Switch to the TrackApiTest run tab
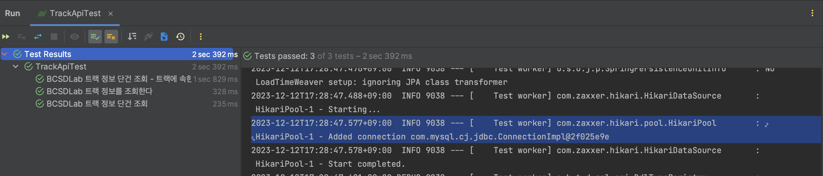Screen dimensions: 823x176 point(75,13)
